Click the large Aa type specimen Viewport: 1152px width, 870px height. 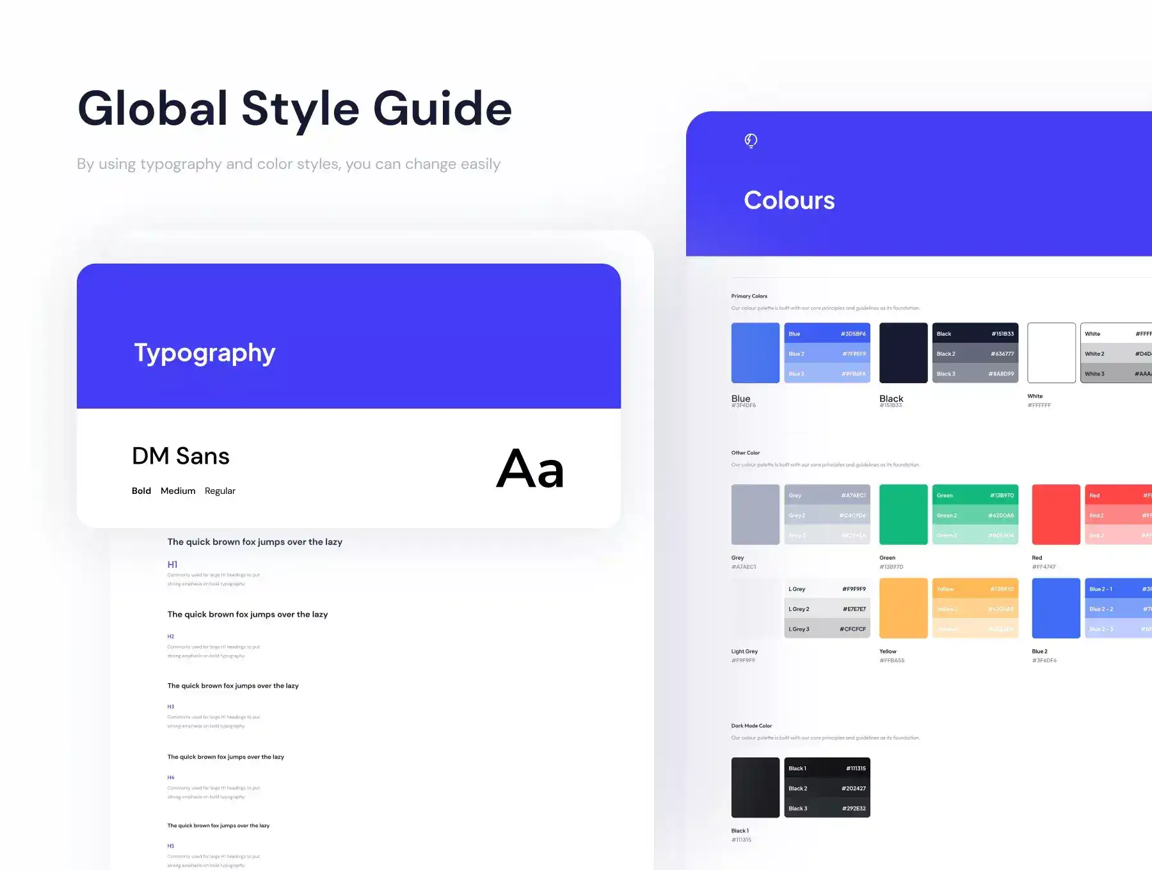[530, 469]
